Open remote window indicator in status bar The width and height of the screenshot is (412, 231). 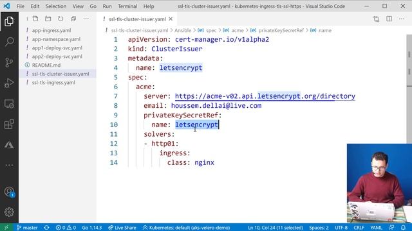(6, 227)
